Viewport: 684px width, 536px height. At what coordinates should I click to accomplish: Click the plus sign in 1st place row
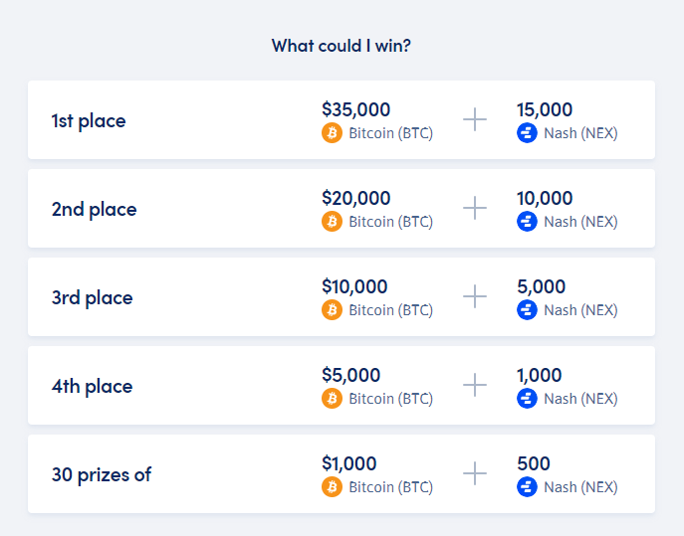click(x=475, y=120)
